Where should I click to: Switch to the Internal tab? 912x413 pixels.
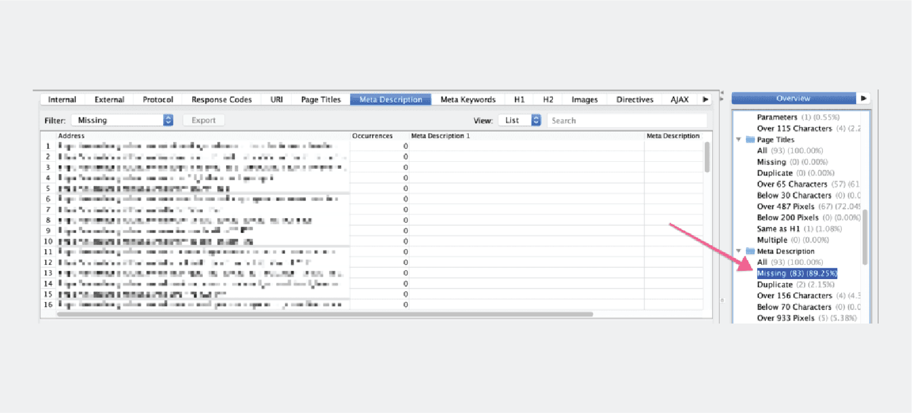[x=62, y=100]
